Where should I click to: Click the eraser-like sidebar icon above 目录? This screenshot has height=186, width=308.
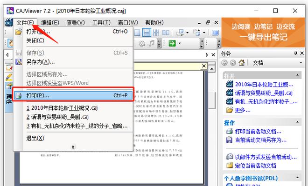[x=9, y=86]
